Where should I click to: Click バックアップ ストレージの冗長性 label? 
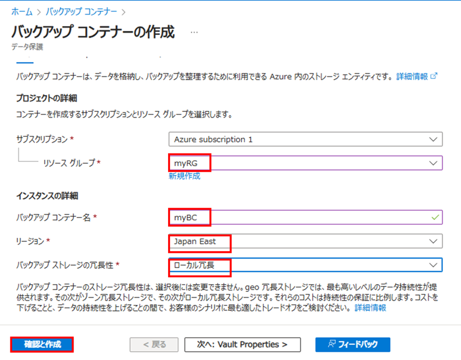point(65,265)
